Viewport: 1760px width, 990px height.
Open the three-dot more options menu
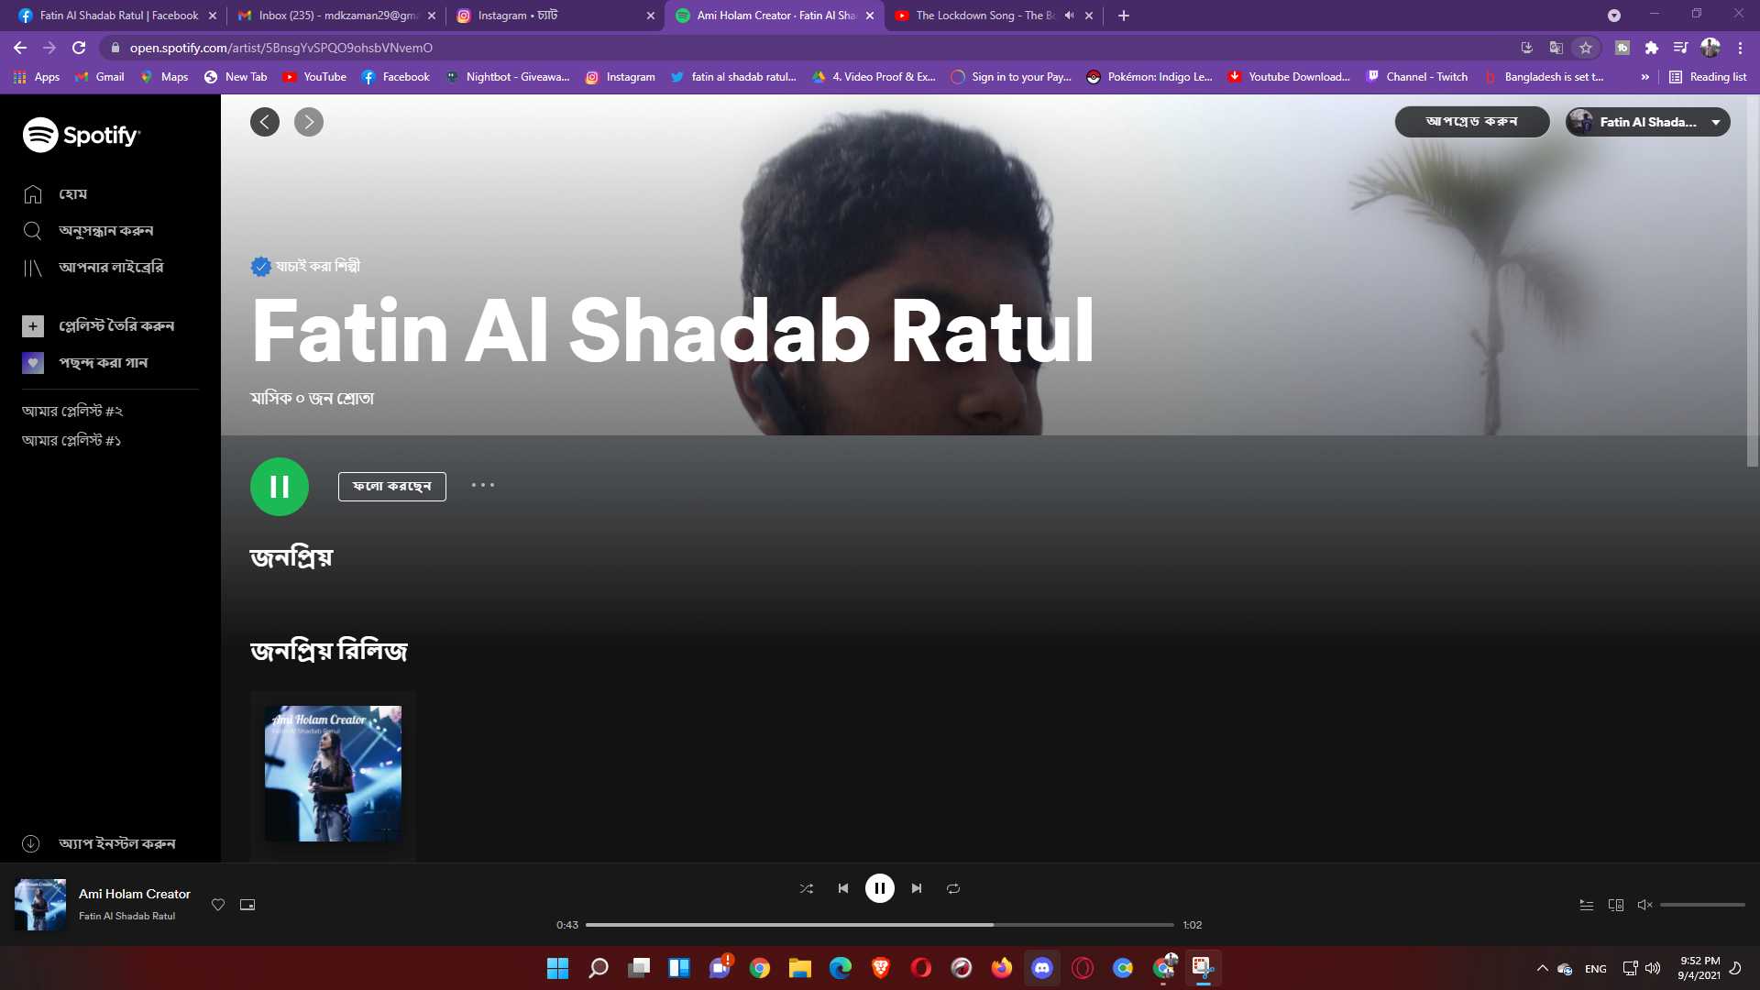483,486
